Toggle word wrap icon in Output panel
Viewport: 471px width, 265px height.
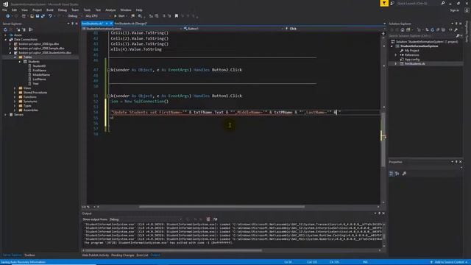pyautogui.click(x=216, y=219)
